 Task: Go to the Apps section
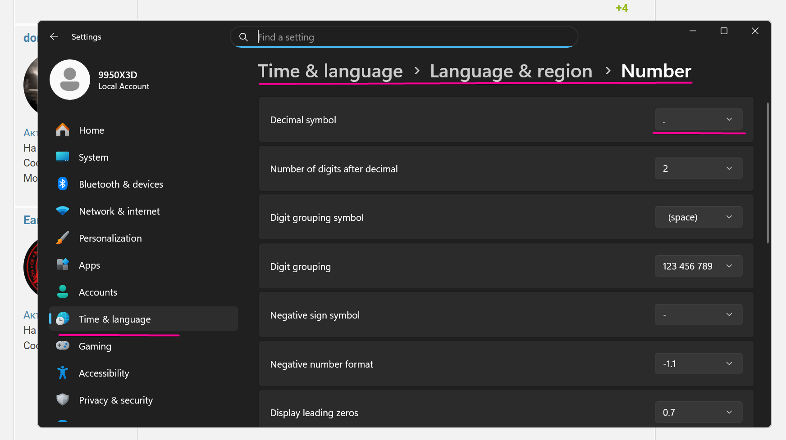89,265
